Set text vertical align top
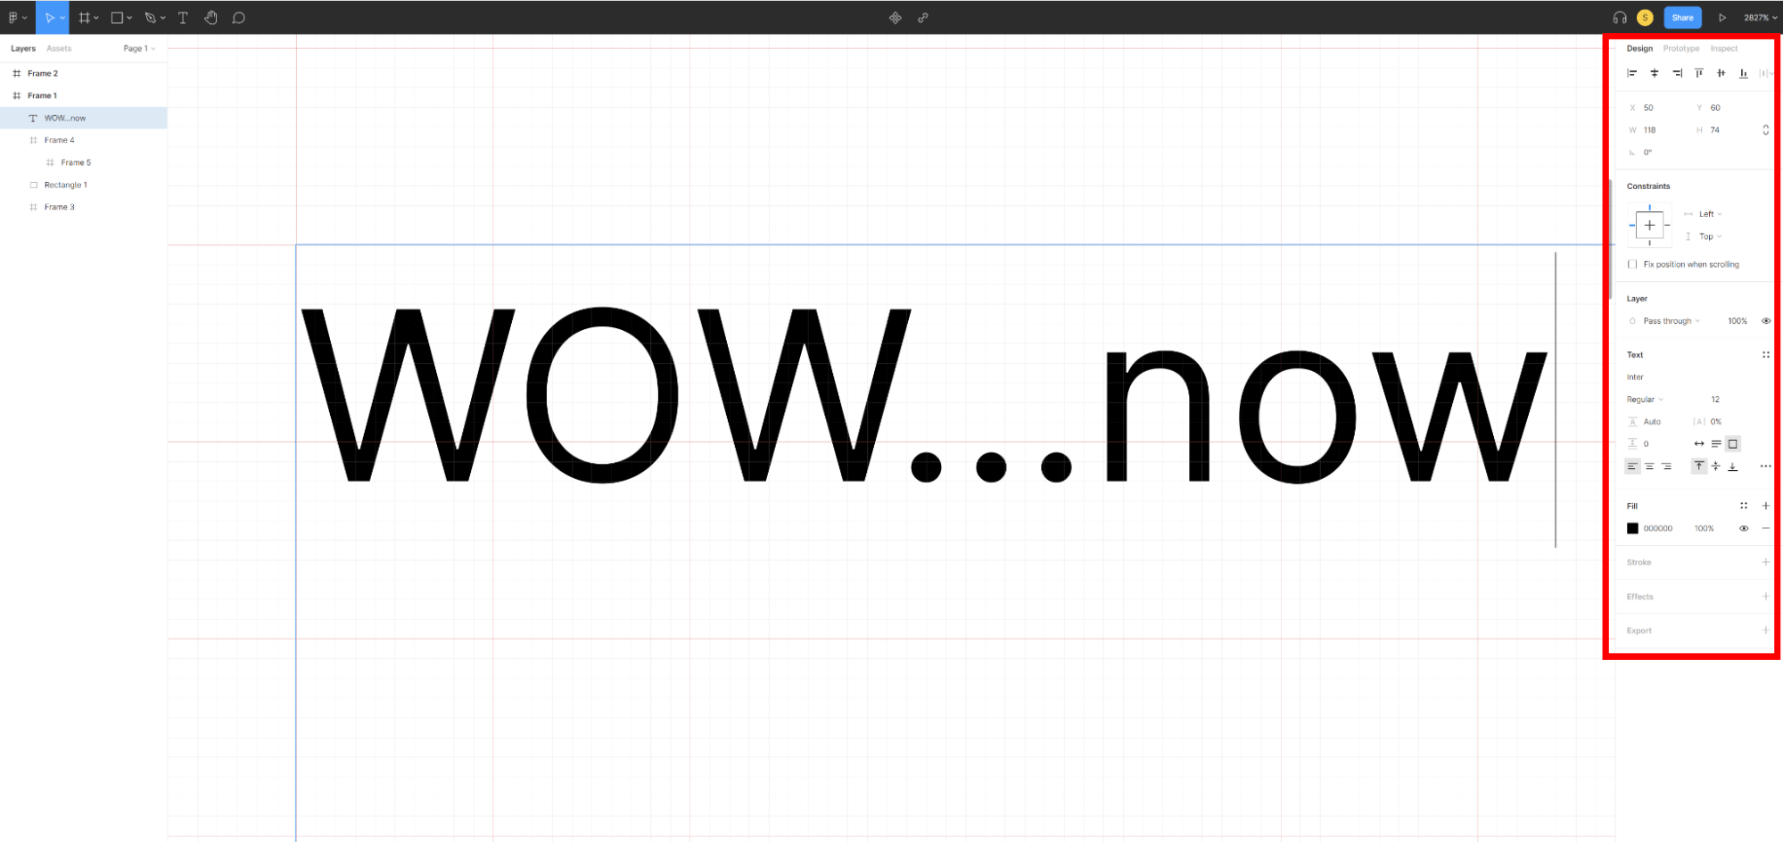 coord(1699,466)
